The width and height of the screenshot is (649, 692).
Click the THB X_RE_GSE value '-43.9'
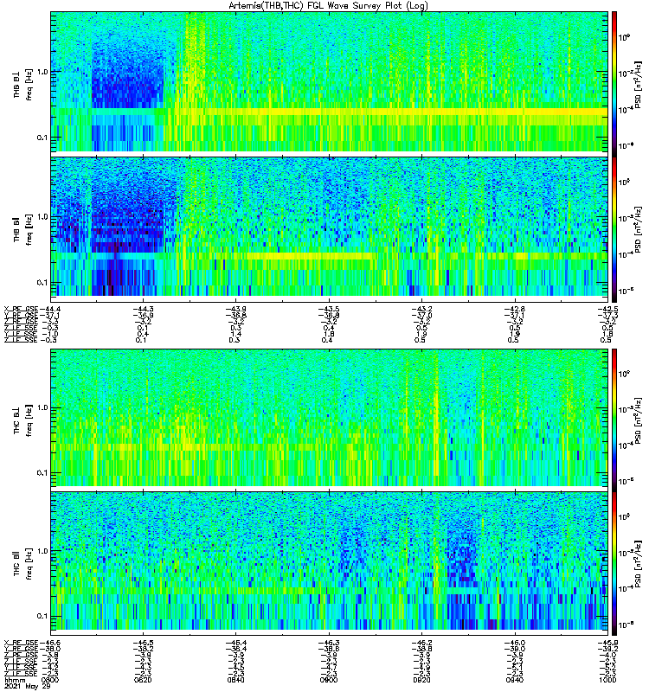236,309
